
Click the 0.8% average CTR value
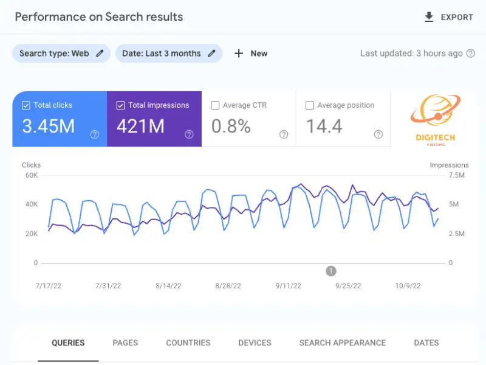click(231, 127)
